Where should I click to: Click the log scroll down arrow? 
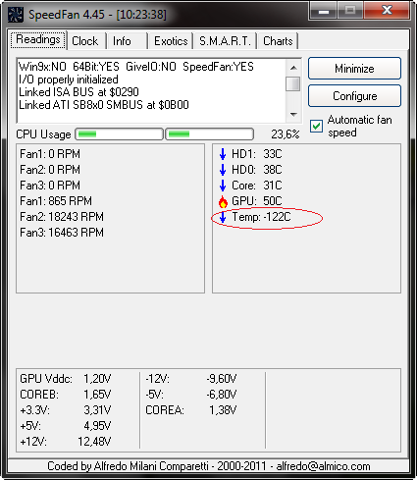coord(293,114)
